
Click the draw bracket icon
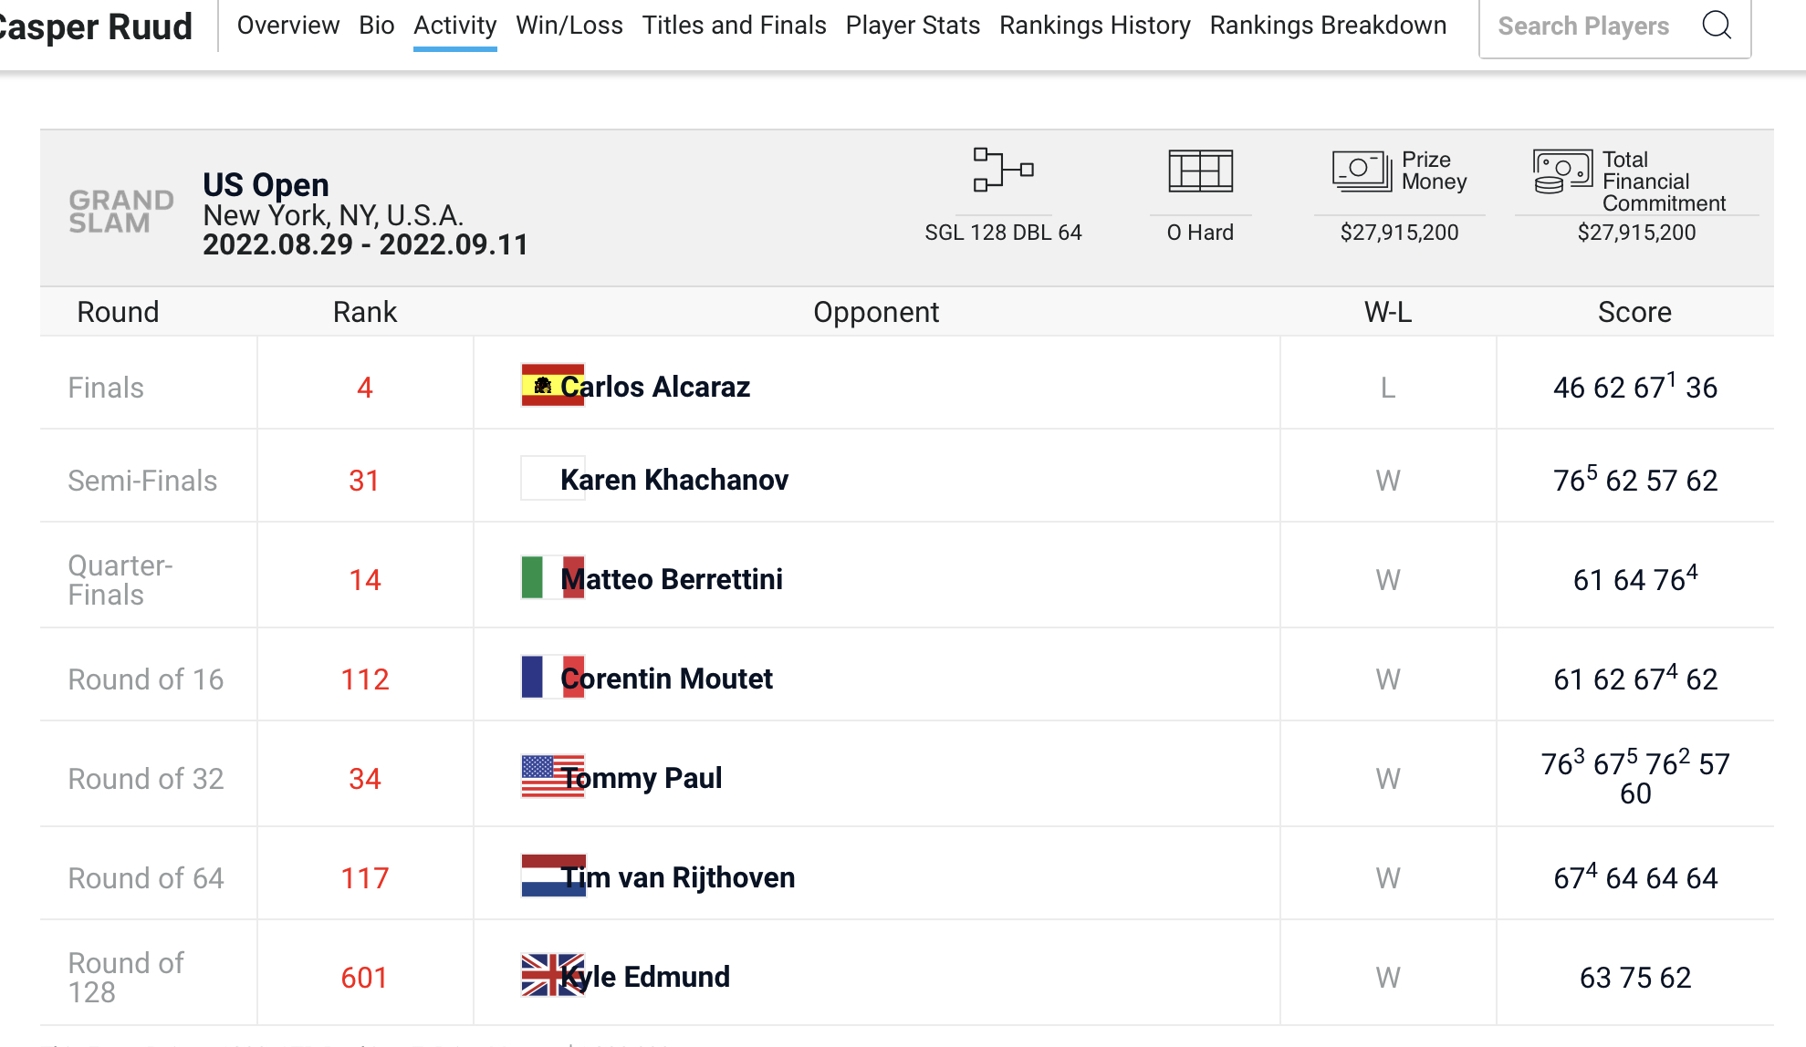pyautogui.click(x=1003, y=171)
